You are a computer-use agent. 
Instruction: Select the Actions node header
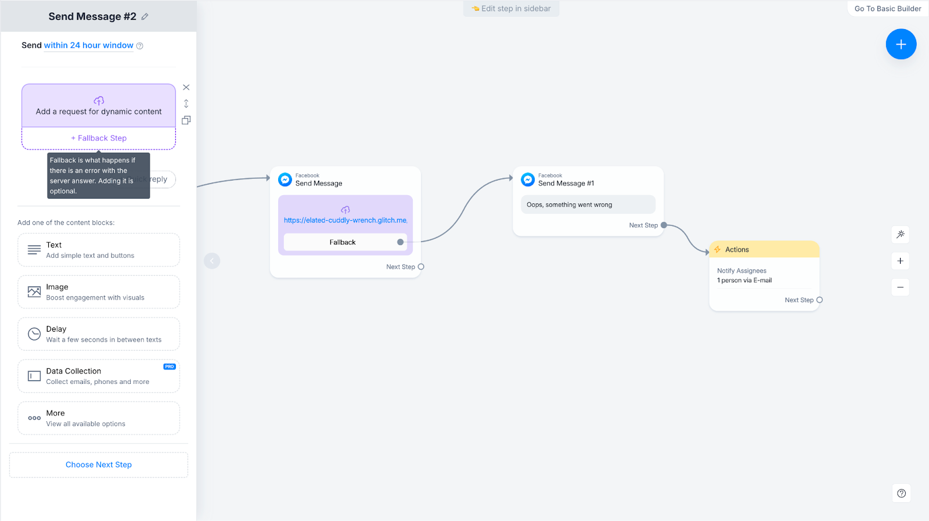(764, 250)
